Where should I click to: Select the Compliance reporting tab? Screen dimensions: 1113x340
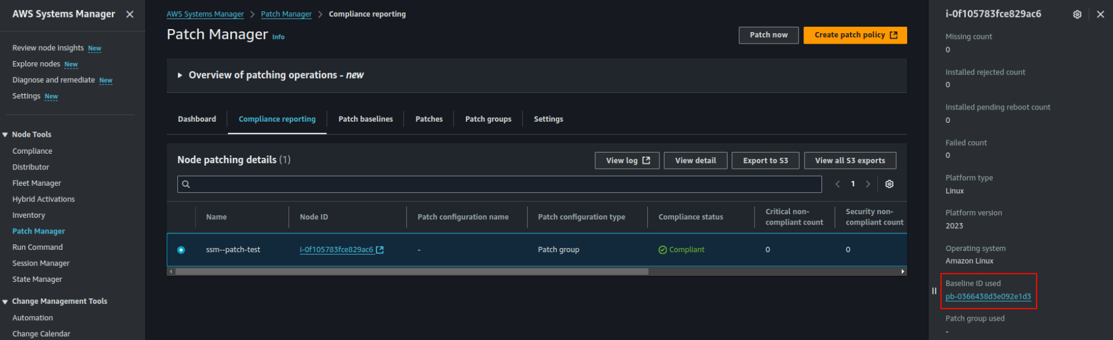tap(277, 119)
